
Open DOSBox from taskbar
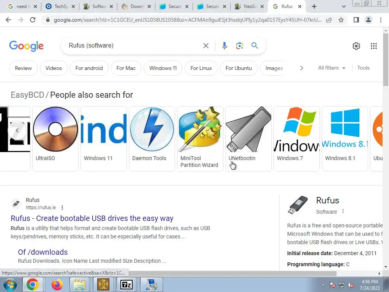[x=103, y=284]
